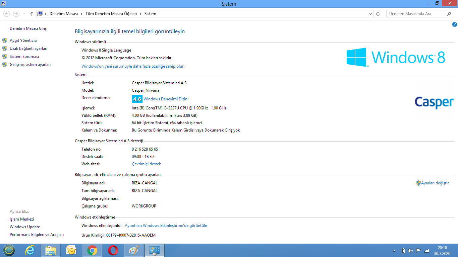Click the shield icon beside Aygıt Yöneticisi
The height and width of the screenshot is (257, 458).
[x=5, y=40]
